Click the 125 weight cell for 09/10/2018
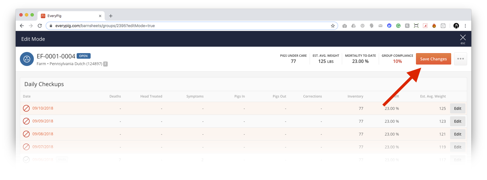This screenshot has height=180, width=487. point(443,108)
